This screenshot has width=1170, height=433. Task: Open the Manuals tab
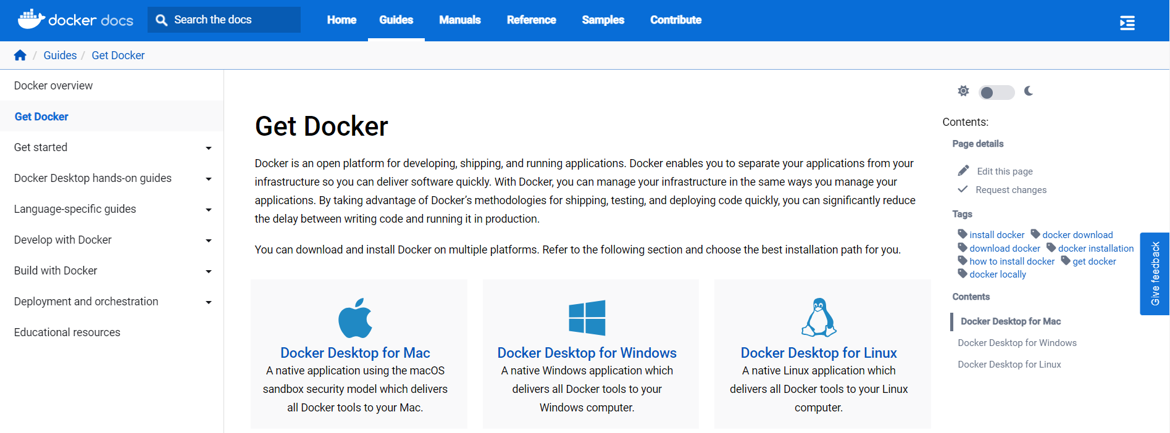pos(460,20)
